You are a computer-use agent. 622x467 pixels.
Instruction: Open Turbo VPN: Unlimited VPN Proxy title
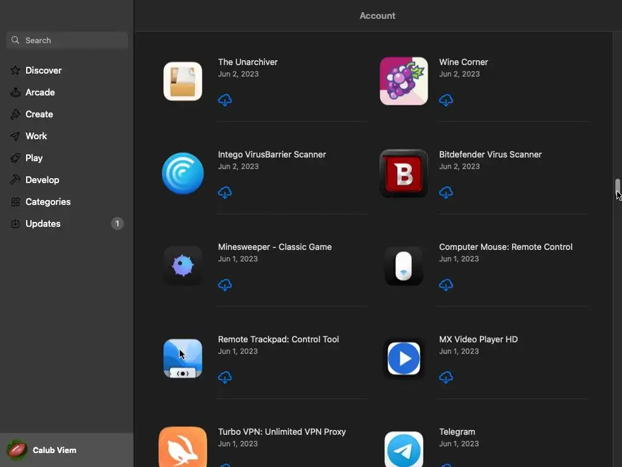pyautogui.click(x=282, y=432)
